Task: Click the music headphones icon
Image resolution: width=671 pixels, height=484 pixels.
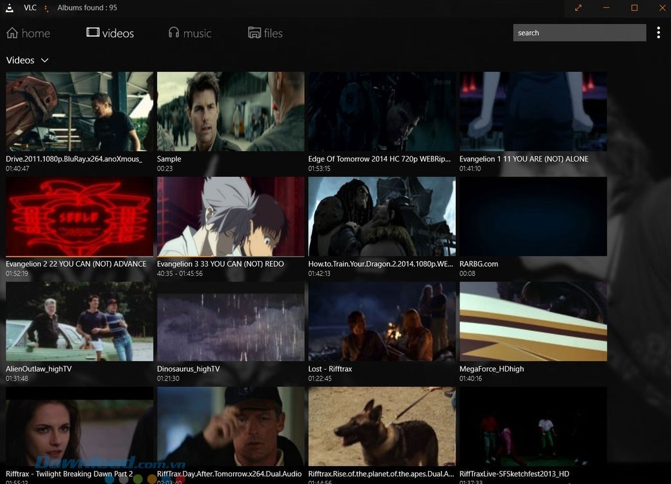Action: click(174, 32)
